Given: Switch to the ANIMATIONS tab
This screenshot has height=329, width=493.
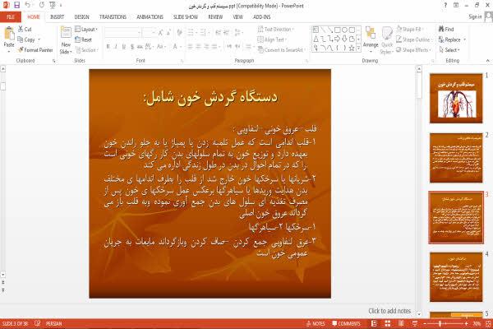Looking at the screenshot, I should (x=150, y=17).
